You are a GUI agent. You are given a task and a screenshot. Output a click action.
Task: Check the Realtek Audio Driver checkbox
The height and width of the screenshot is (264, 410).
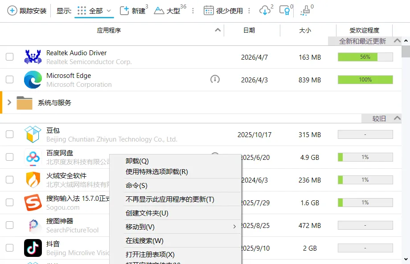point(10,57)
